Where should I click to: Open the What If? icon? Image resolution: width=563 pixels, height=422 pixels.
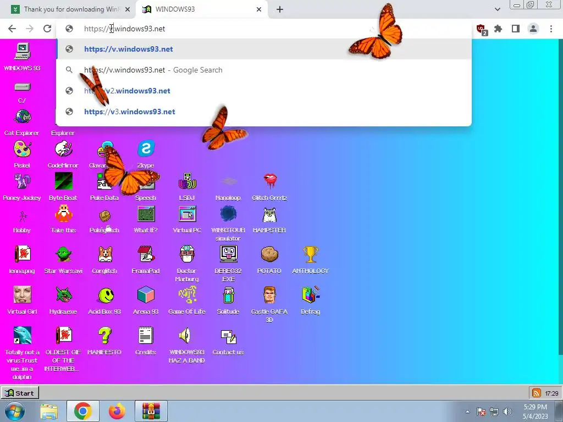(x=146, y=214)
